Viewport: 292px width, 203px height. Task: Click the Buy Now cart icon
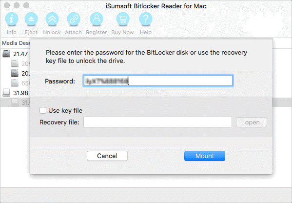pyautogui.click(x=123, y=19)
